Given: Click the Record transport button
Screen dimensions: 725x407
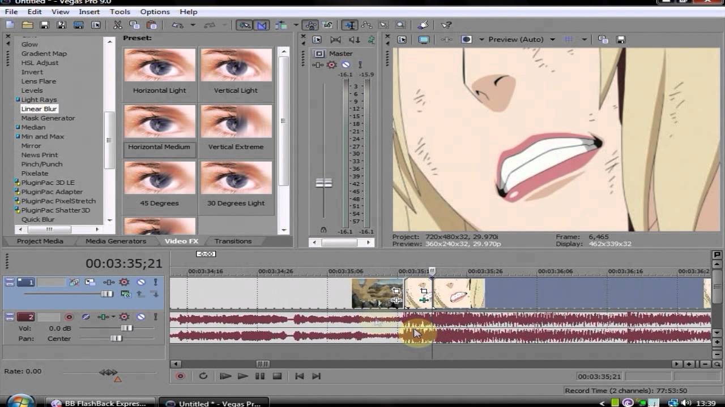Looking at the screenshot, I should (x=180, y=376).
